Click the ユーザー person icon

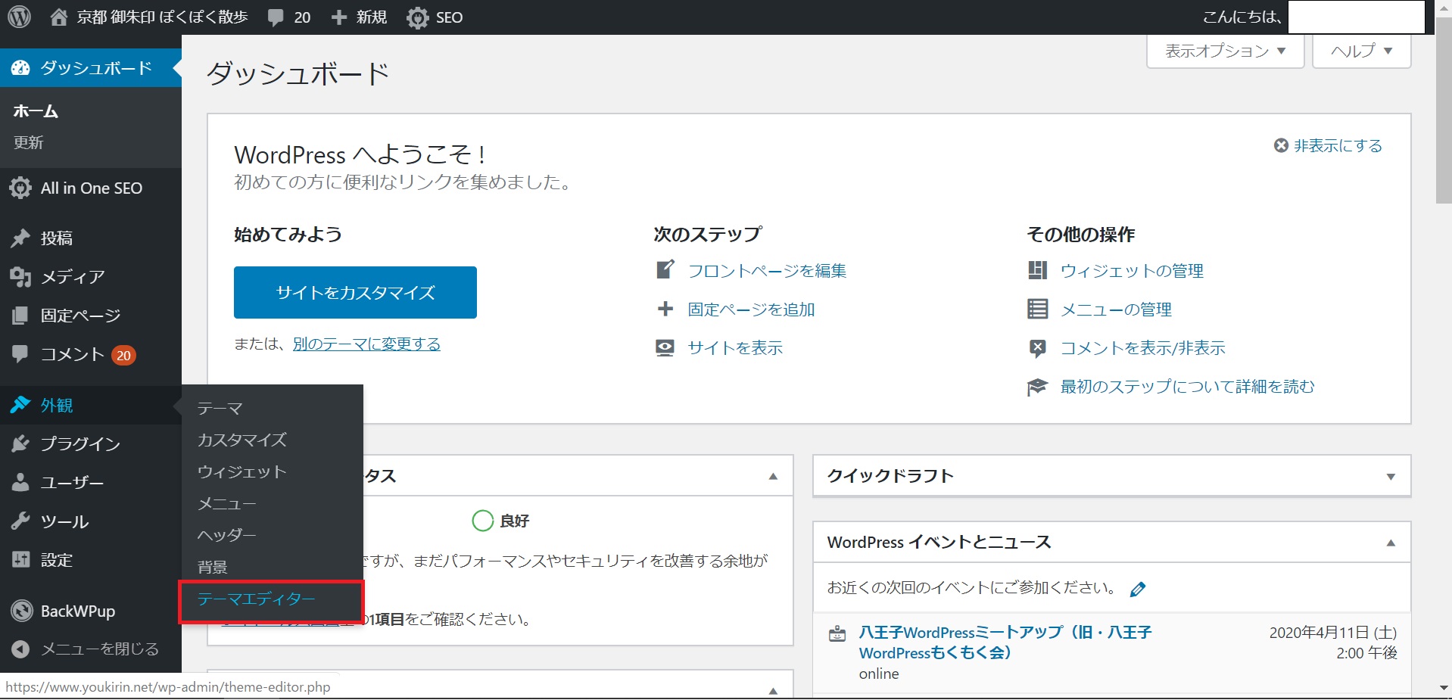click(x=20, y=482)
